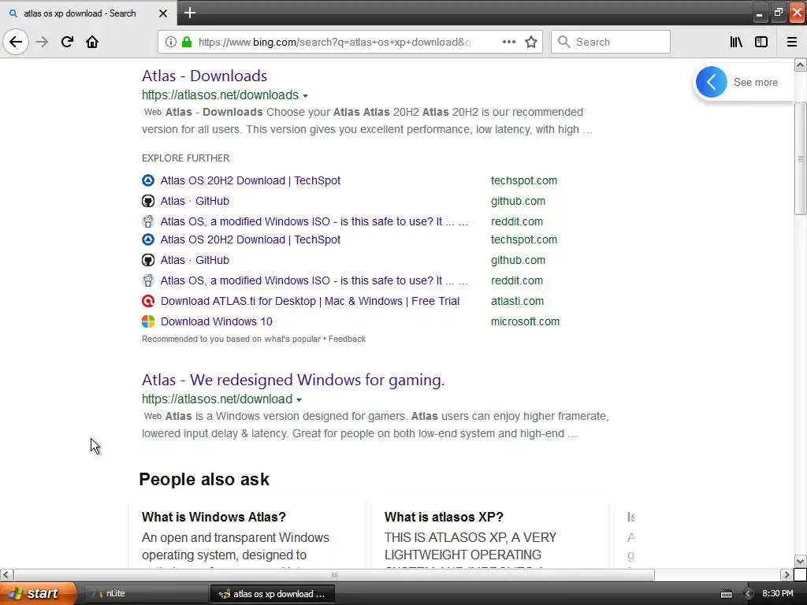
Task: Open a new tab with plus button
Action: [x=189, y=13]
